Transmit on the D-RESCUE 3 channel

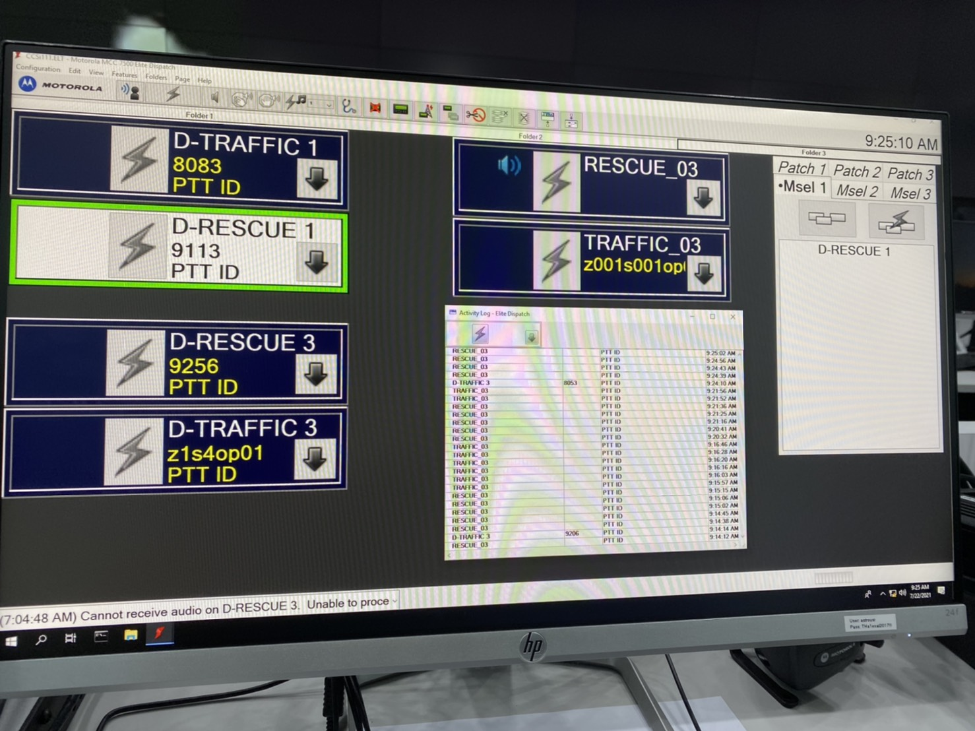tap(135, 363)
